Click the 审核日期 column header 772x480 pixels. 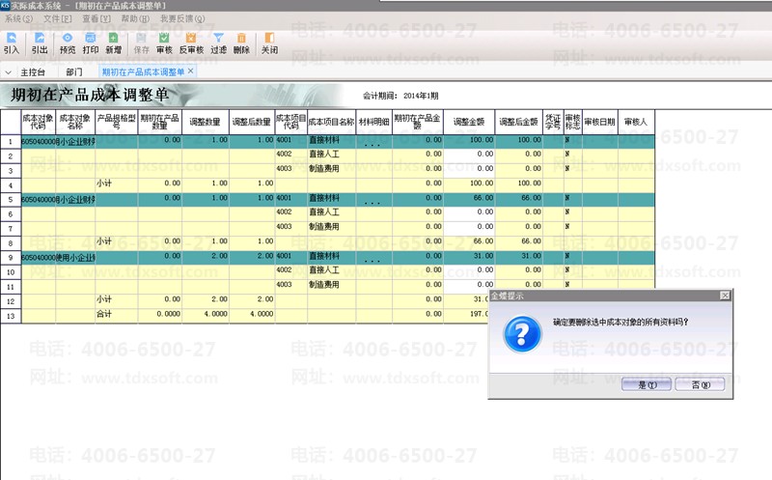[599, 122]
